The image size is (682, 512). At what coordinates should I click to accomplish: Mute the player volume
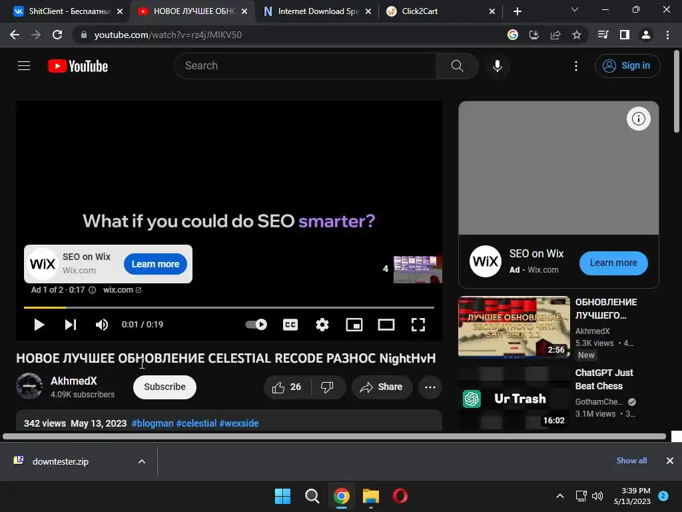(x=102, y=325)
